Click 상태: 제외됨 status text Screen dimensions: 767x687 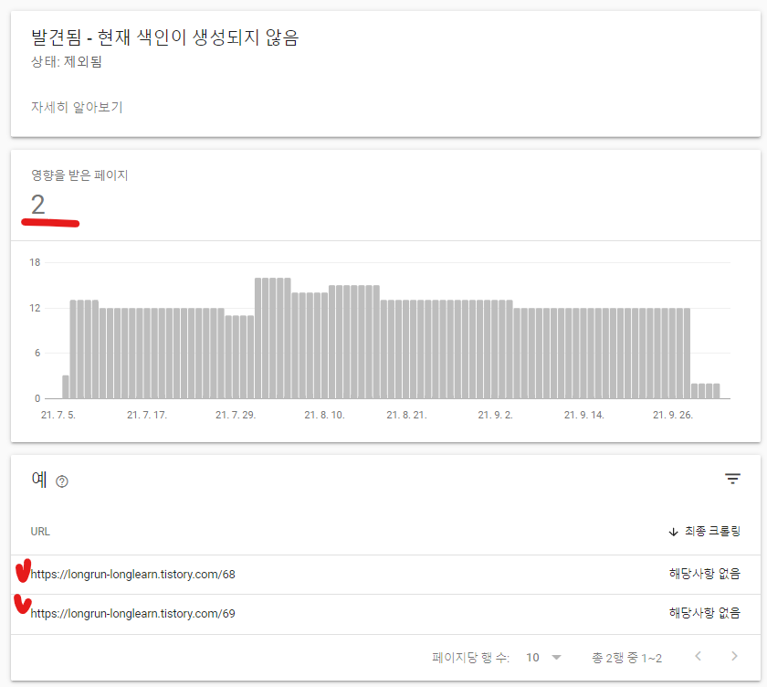click(x=66, y=61)
